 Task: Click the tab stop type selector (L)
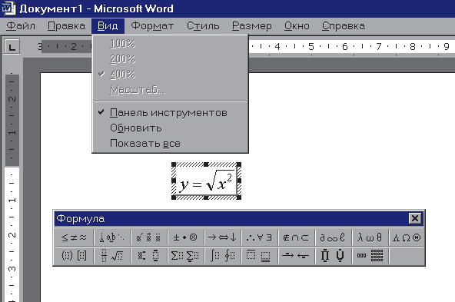click(12, 46)
